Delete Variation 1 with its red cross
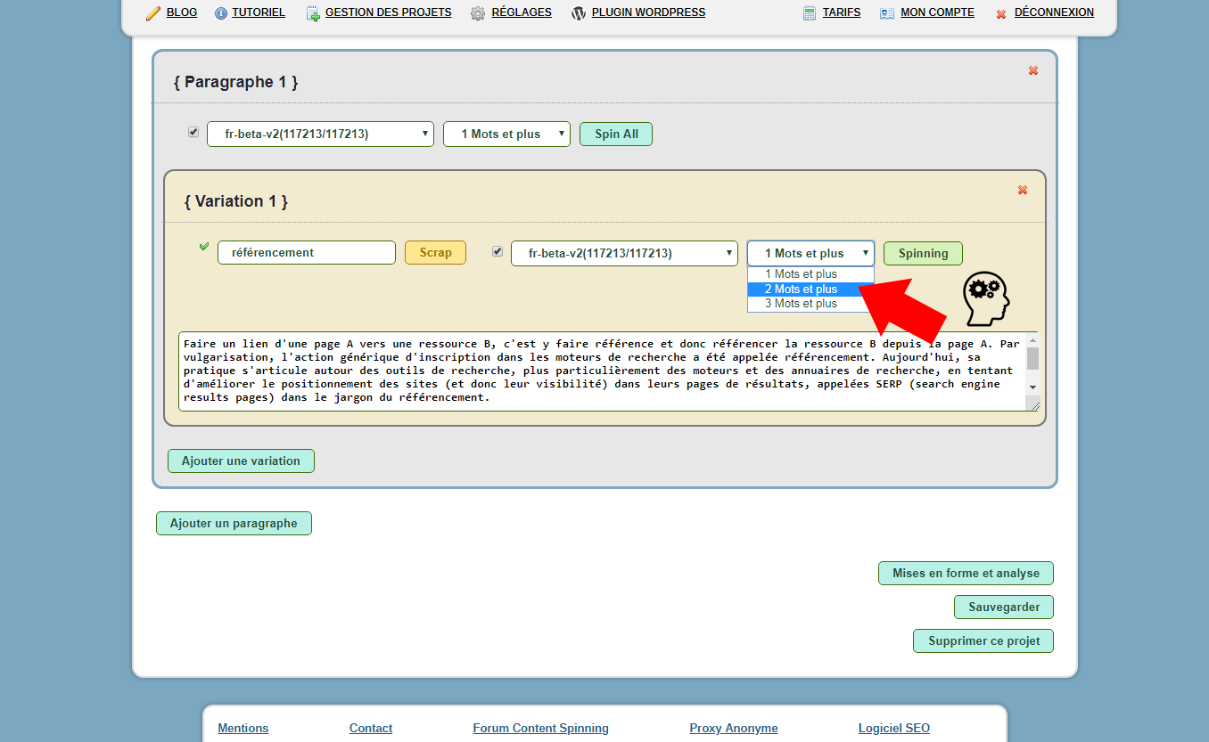The width and height of the screenshot is (1209, 742). pyautogui.click(x=1023, y=190)
